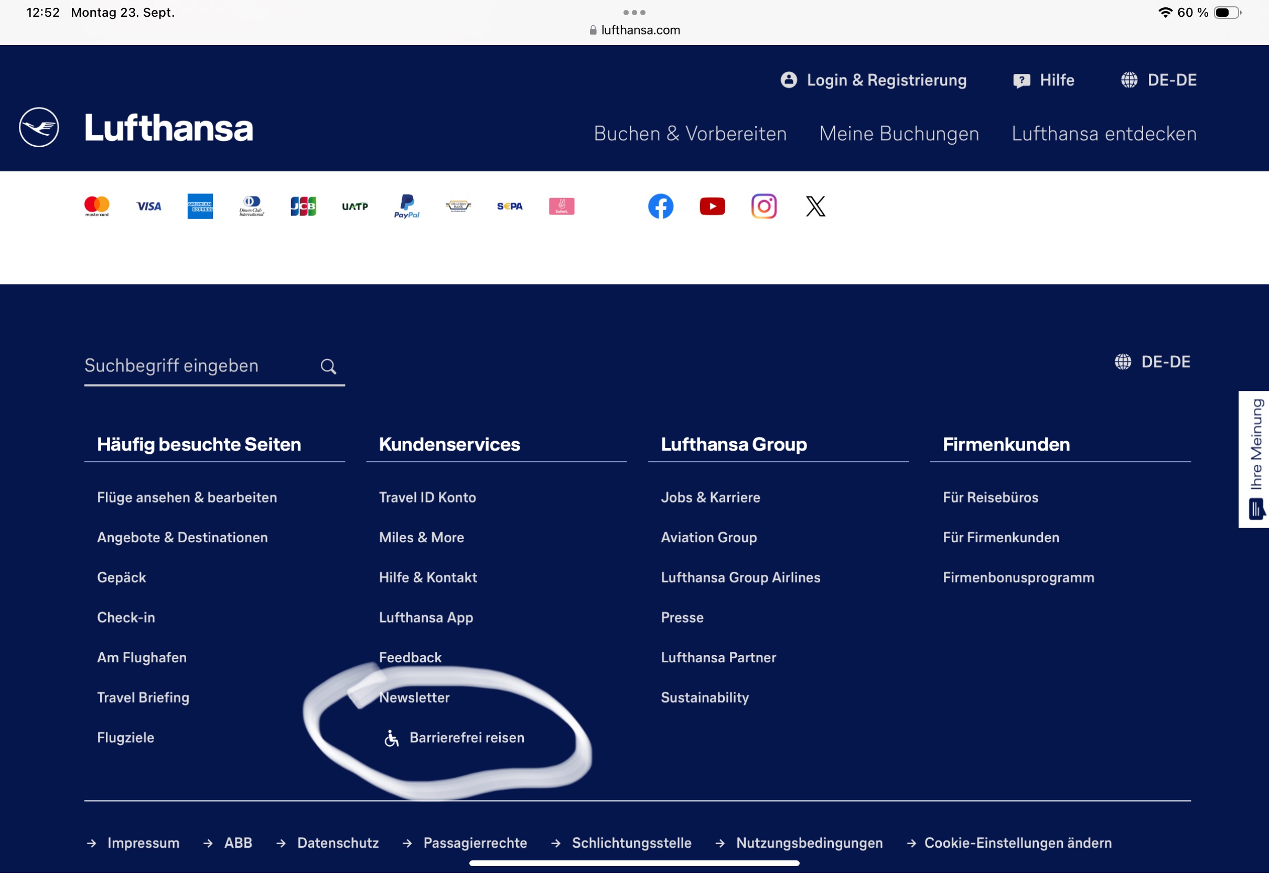
Task: Open the Ihre Meinung feedback tab
Action: point(1254,460)
